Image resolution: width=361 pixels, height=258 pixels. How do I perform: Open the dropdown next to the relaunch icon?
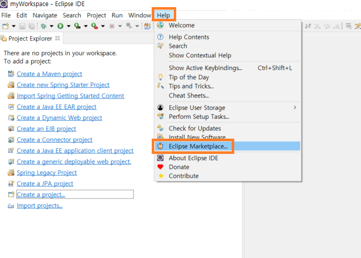tap(137, 26)
